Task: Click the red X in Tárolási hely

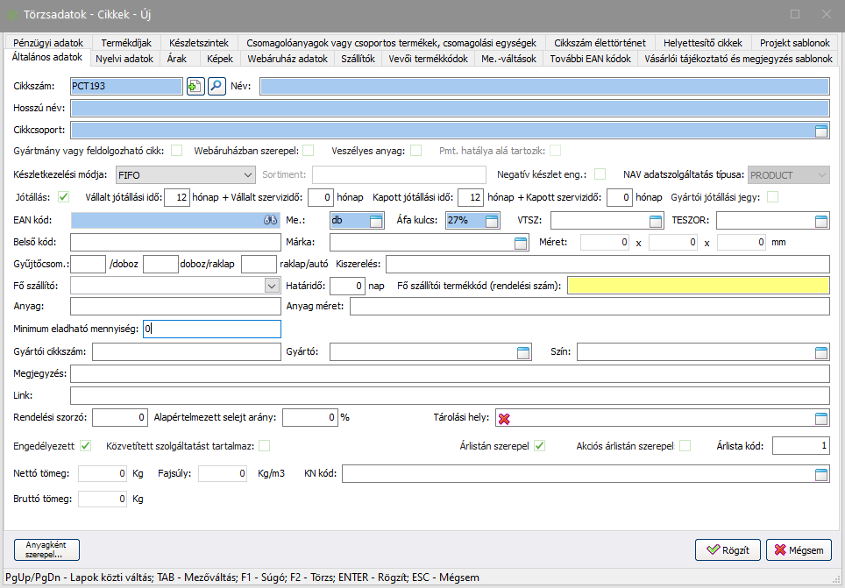Action: click(504, 419)
